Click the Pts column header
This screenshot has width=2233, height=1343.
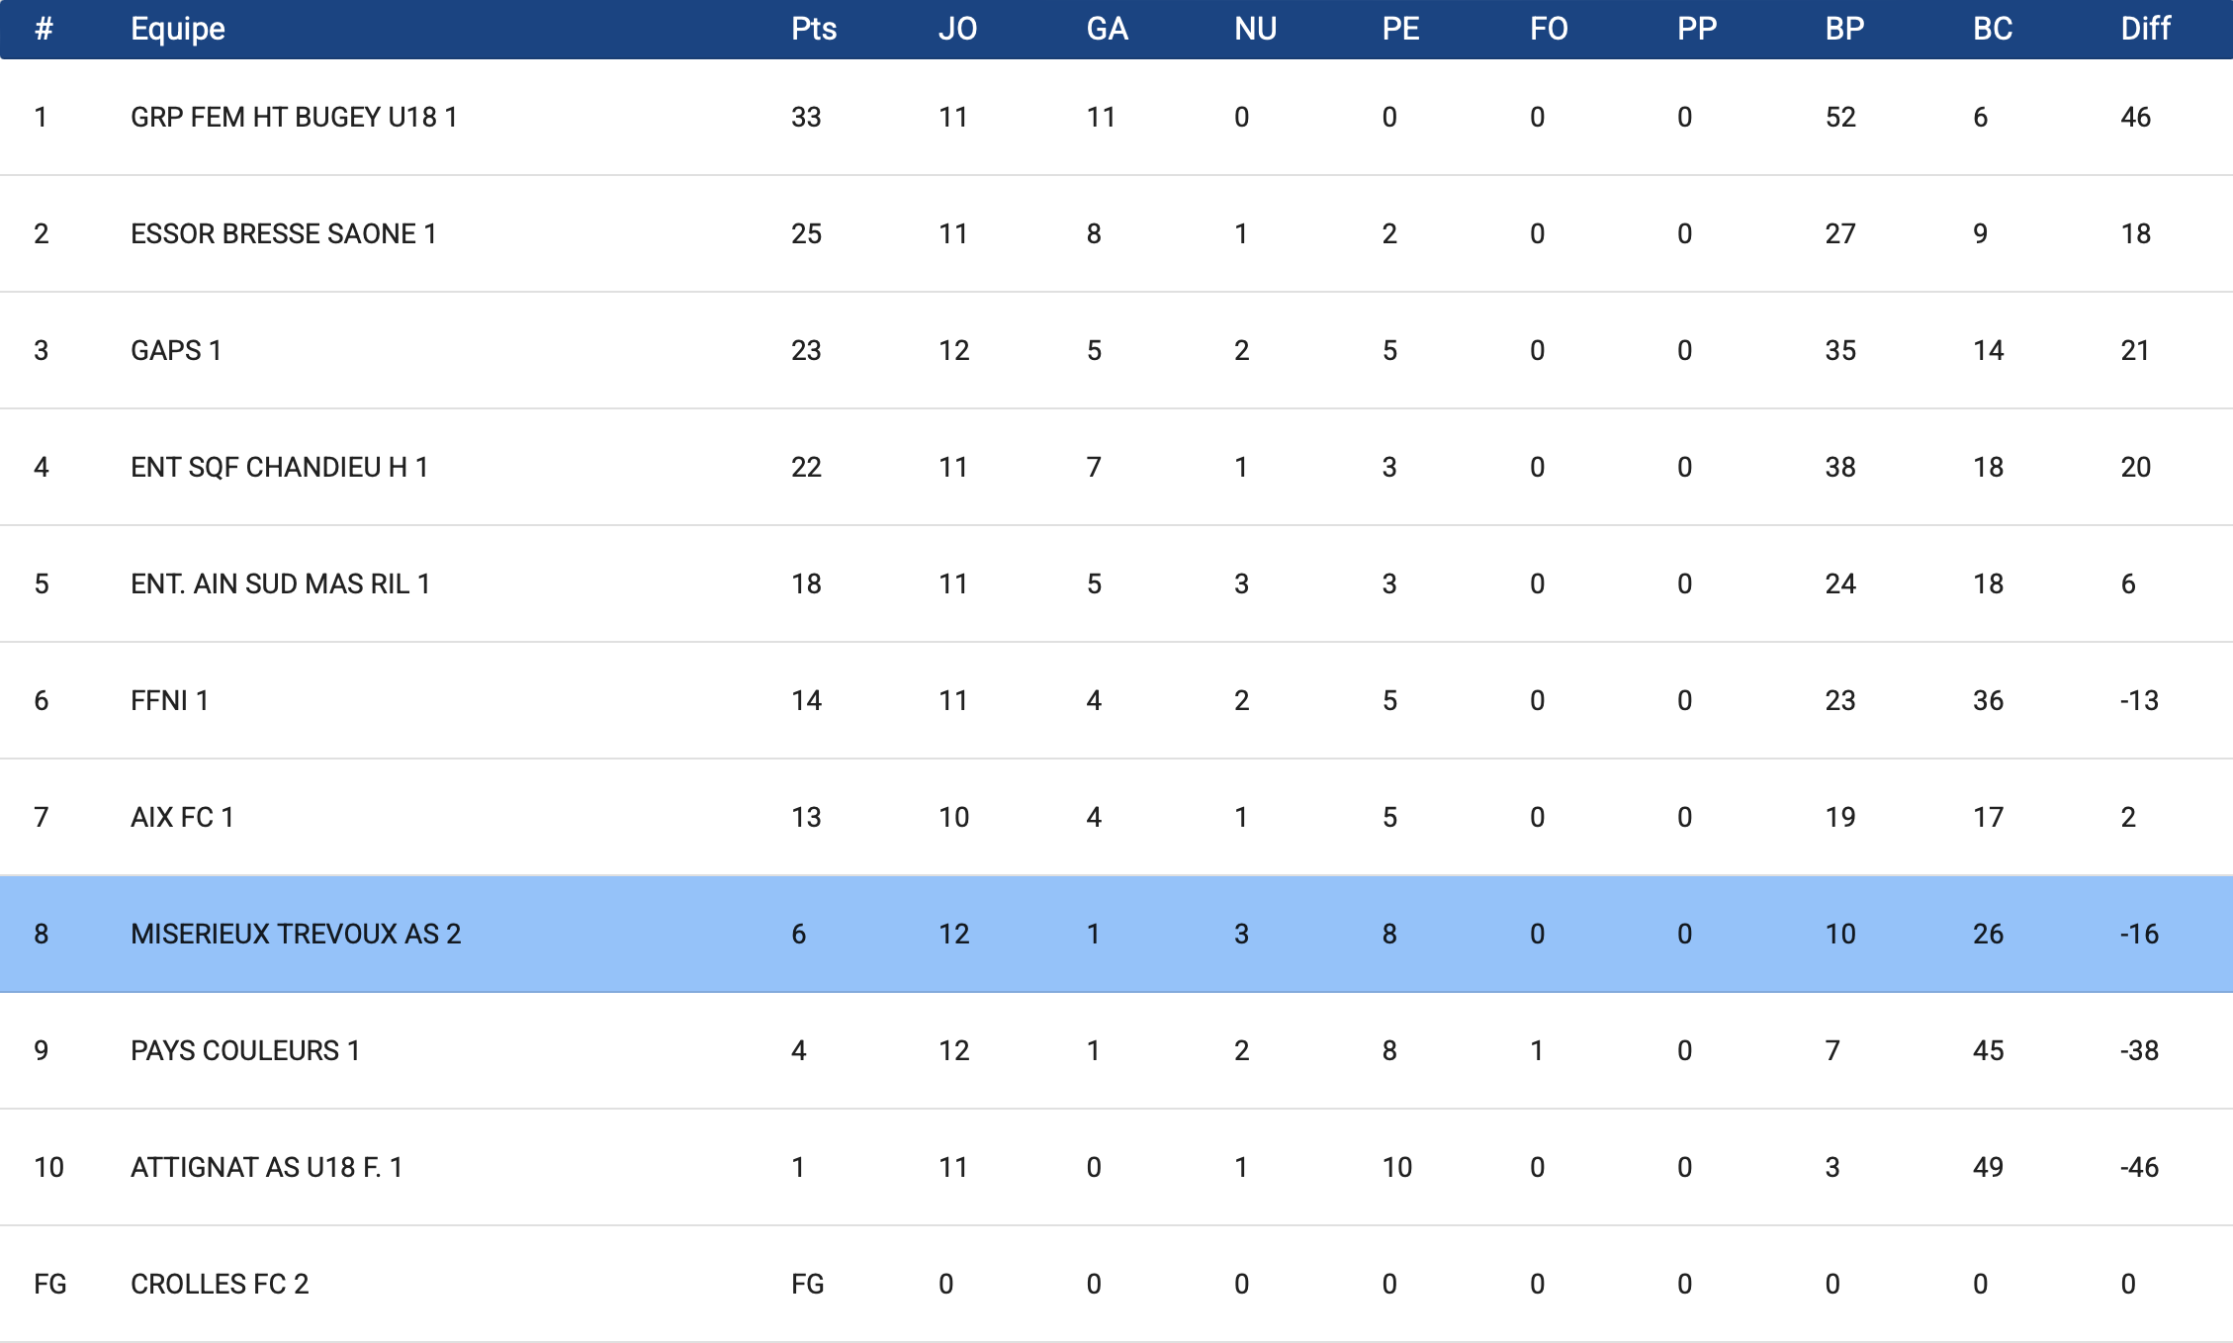(814, 29)
